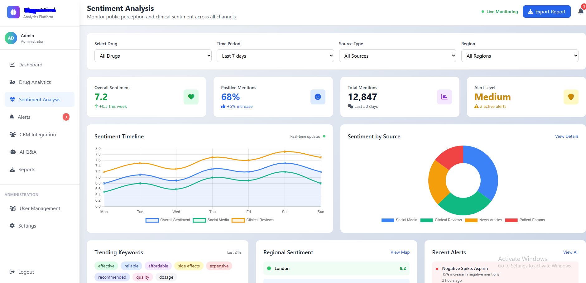
Task: Hide the Social Media line in timeline legend
Action: pyautogui.click(x=211, y=220)
